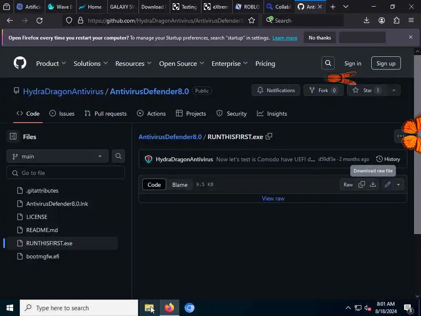421x316 pixels.
Task: Copy raw file contents icon
Action: pos(362,185)
